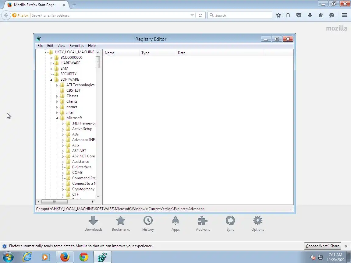This screenshot has width=351, height=263.
Task: Click the Firefox back arrow
Action: tap(6, 15)
